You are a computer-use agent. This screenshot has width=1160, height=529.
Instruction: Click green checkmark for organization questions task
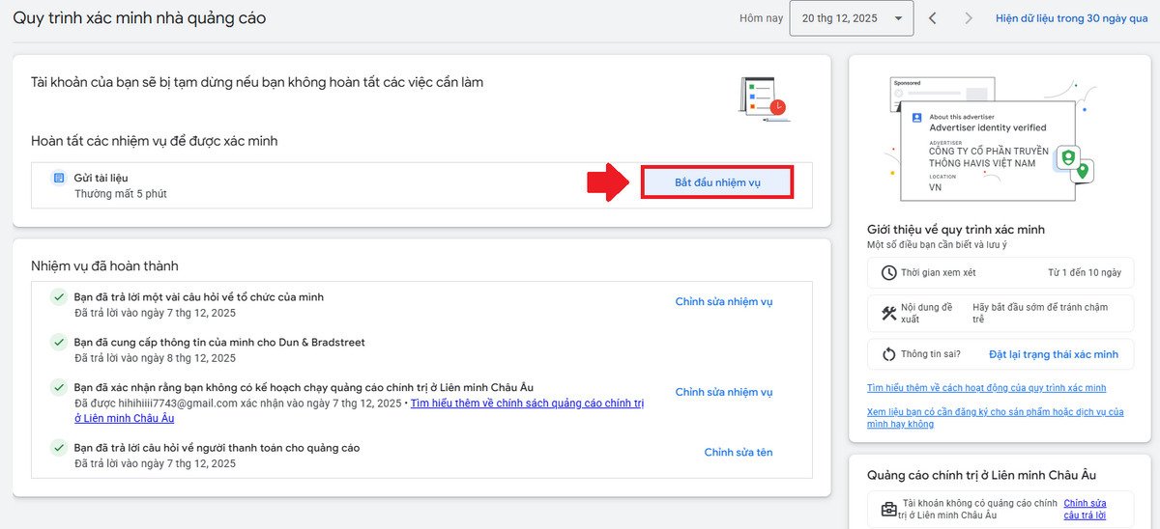point(59,297)
